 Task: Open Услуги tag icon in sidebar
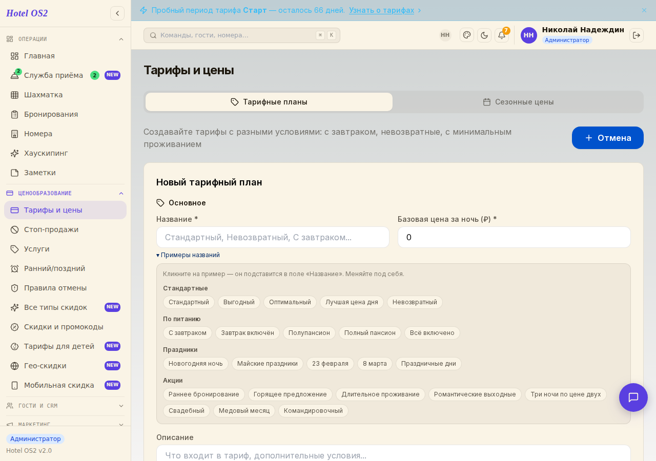pyautogui.click(x=14, y=249)
